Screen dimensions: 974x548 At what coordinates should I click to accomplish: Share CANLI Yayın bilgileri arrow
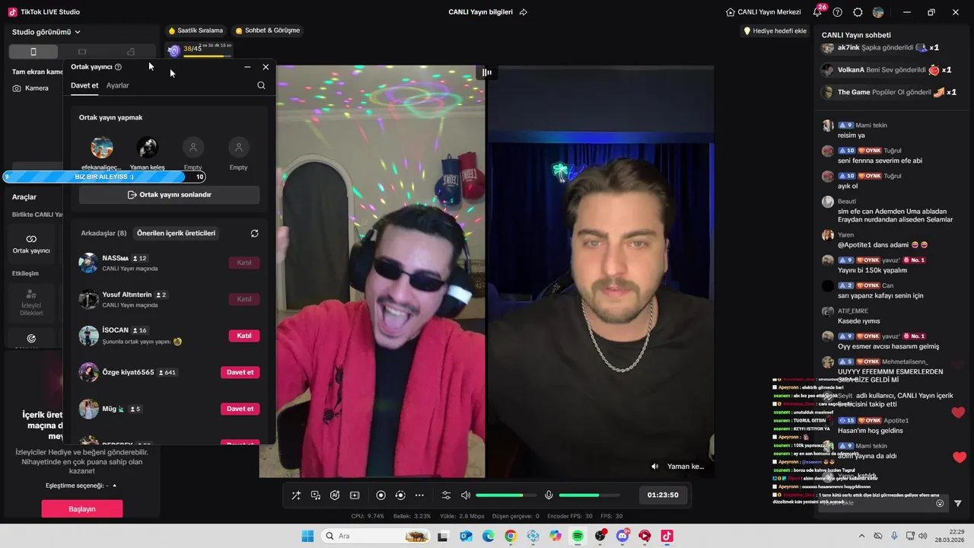click(x=524, y=12)
